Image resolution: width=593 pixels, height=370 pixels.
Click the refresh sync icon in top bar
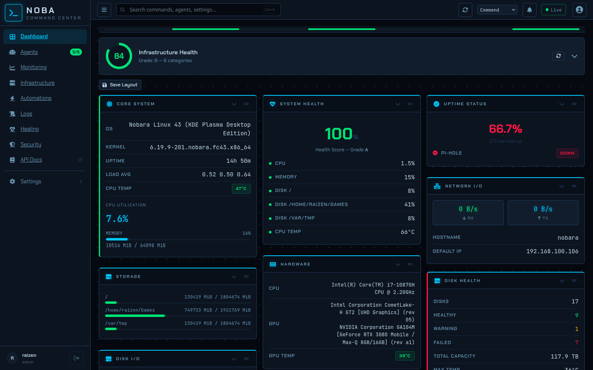(465, 9)
